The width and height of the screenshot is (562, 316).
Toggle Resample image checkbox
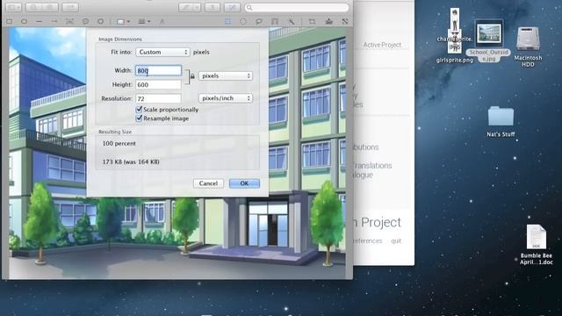click(139, 118)
